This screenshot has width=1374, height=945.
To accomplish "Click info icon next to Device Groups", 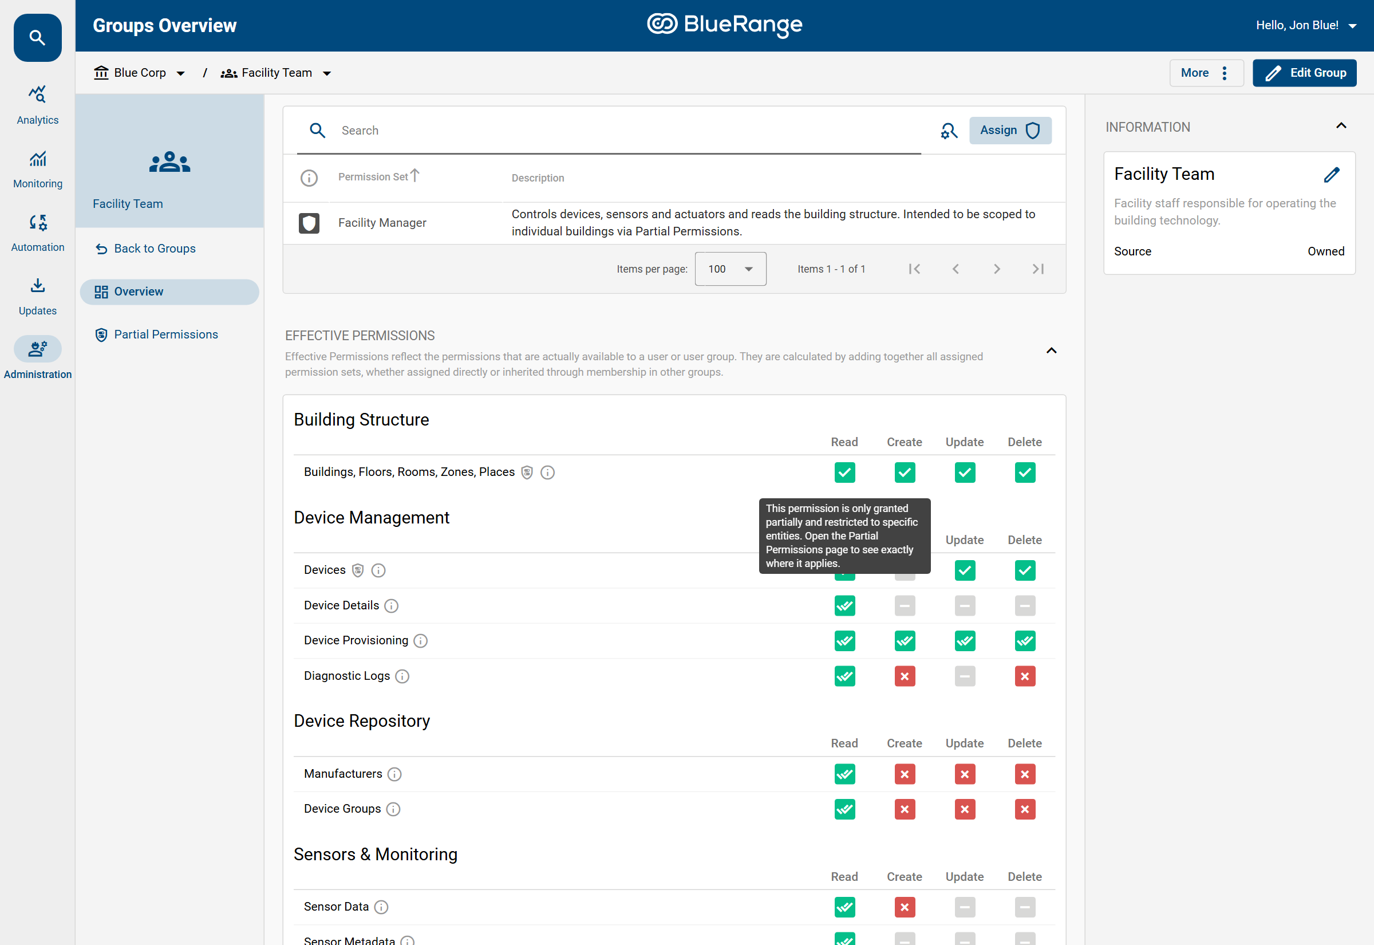I will 393,809.
